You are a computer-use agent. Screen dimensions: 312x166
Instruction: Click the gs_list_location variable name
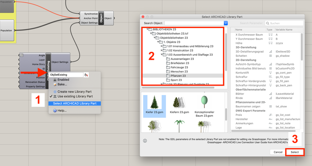[285, 127]
